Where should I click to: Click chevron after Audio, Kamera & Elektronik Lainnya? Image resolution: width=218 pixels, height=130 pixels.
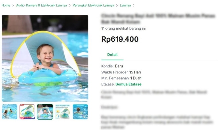tap(70, 5)
